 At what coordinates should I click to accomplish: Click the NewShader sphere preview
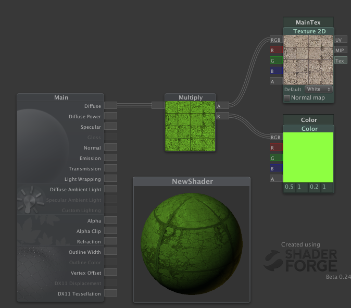tap(191, 243)
